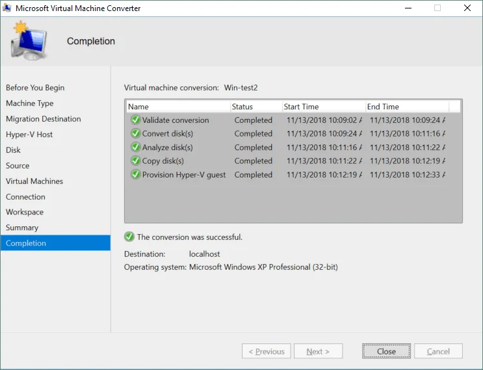Image resolution: width=483 pixels, height=370 pixels.
Task: Select the highlighted Completion step
Action: pos(55,243)
